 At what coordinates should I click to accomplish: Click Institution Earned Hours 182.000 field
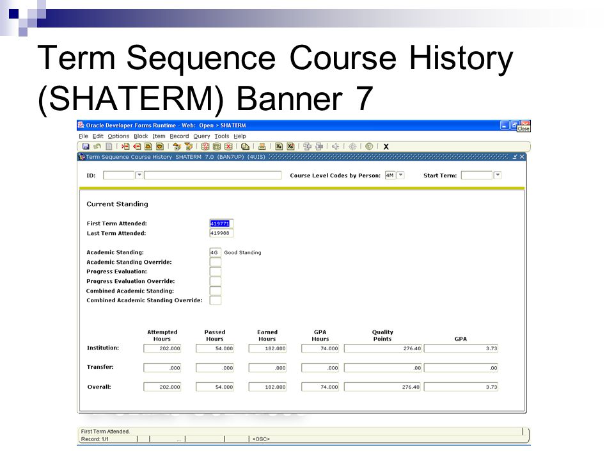[267, 348]
